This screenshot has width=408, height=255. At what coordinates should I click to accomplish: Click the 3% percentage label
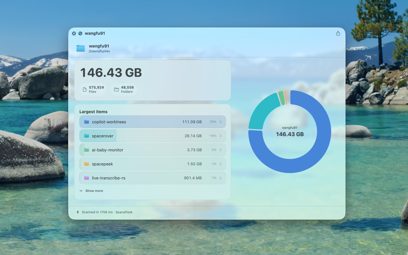coord(214,150)
